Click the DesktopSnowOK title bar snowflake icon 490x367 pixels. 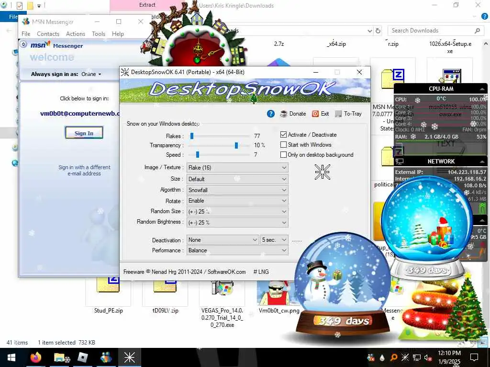125,72
